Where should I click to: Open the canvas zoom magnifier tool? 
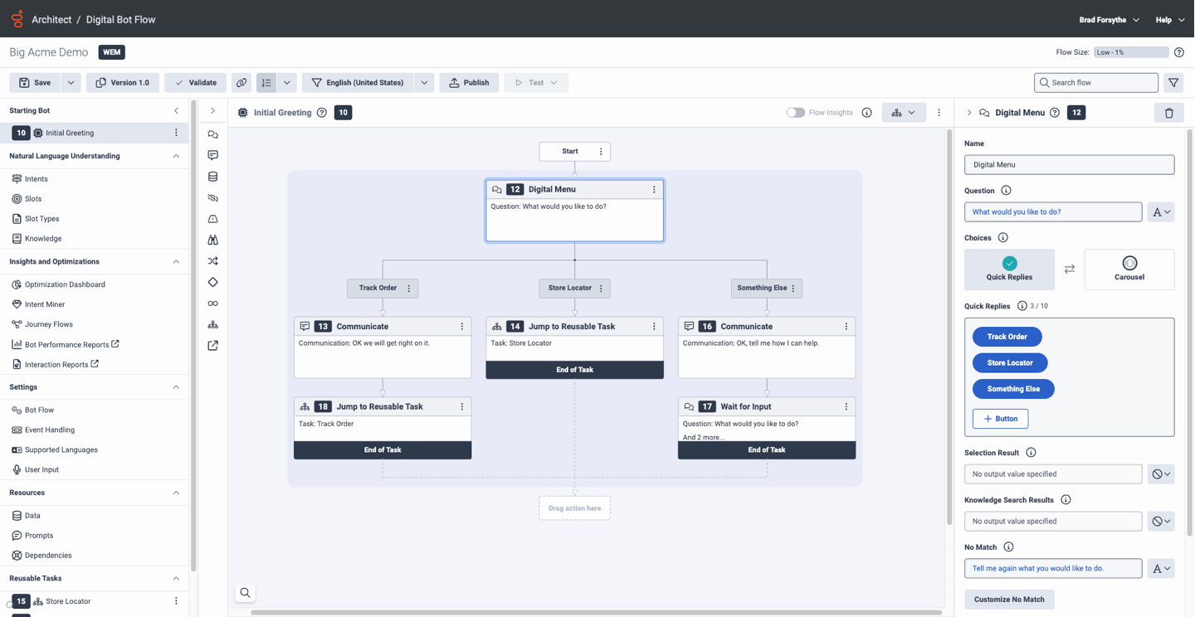(x=245, y=593)
